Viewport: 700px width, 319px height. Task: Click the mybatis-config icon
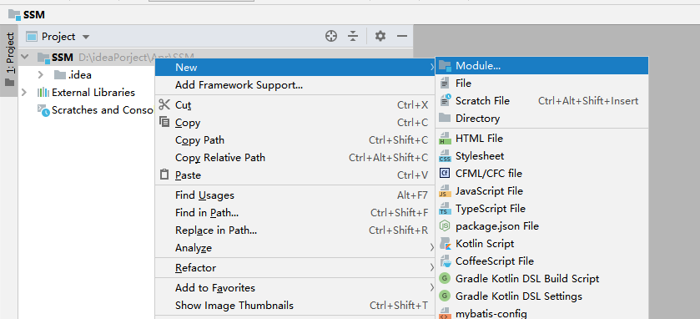445,314
